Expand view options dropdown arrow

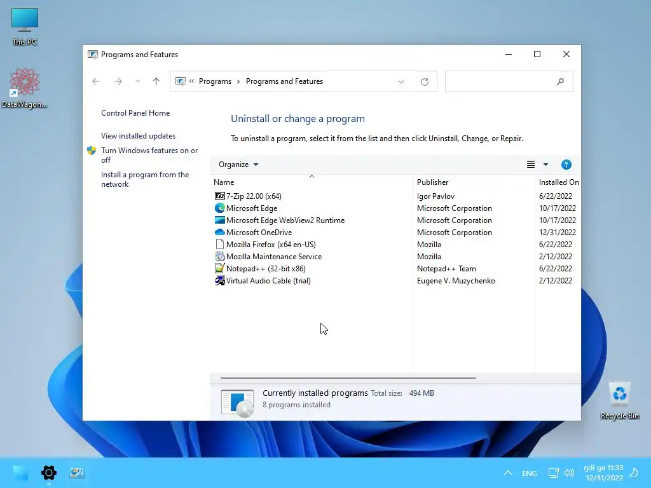[545, 165]
